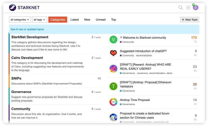Click the alpha tag
The image size is (208, 126).
click(169, 73)
